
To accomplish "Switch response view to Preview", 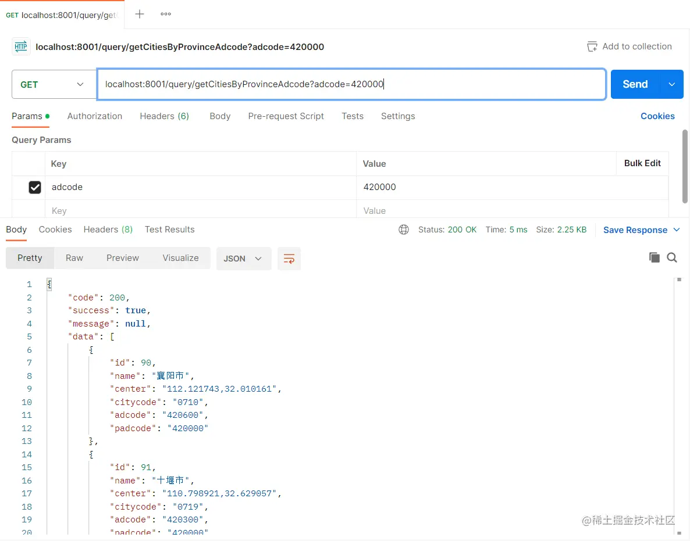I will pos(122,258).
